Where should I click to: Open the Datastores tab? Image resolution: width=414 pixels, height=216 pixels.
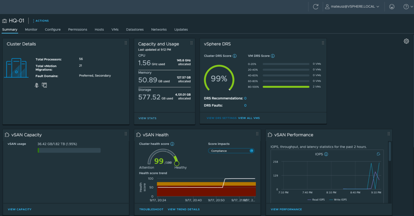point(135,30)
